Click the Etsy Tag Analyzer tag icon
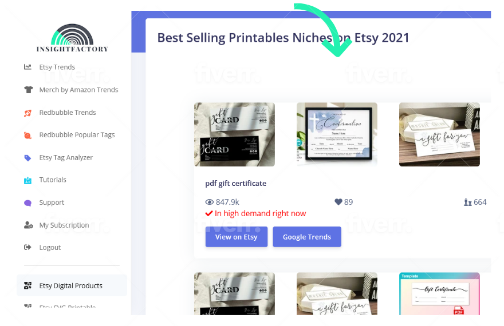Image resolution: width=504 pixels, height=326 pixels. click(x=27, y=158)
